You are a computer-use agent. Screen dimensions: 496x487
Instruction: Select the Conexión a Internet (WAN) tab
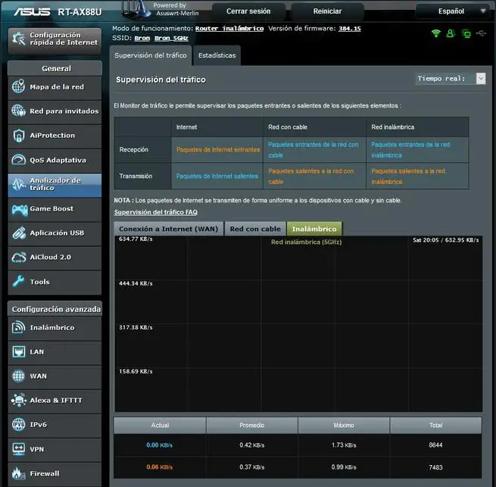tap(169, 229)
